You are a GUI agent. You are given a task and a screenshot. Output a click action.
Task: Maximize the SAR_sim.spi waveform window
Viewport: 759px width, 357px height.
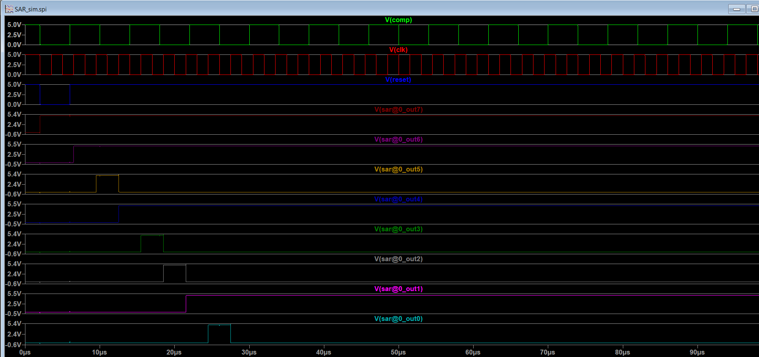(754, 9)
